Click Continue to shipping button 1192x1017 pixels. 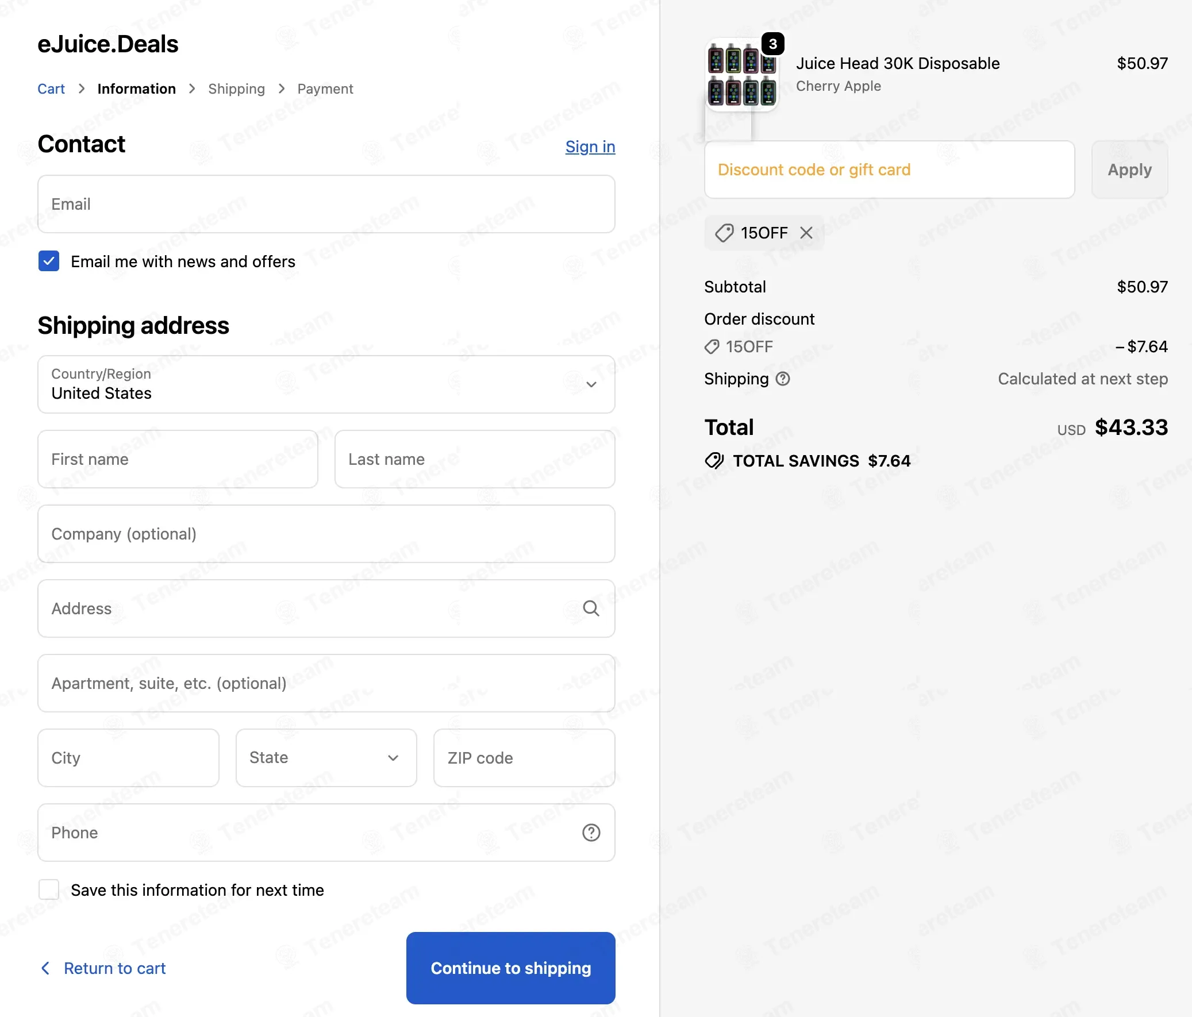pos(510,968)
